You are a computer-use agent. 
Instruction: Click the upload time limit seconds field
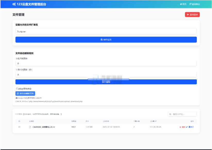click(106, 74)
